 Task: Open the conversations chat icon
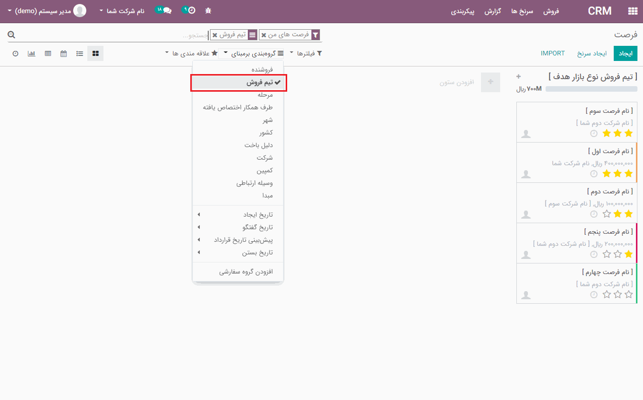click(x=164, y=11)
